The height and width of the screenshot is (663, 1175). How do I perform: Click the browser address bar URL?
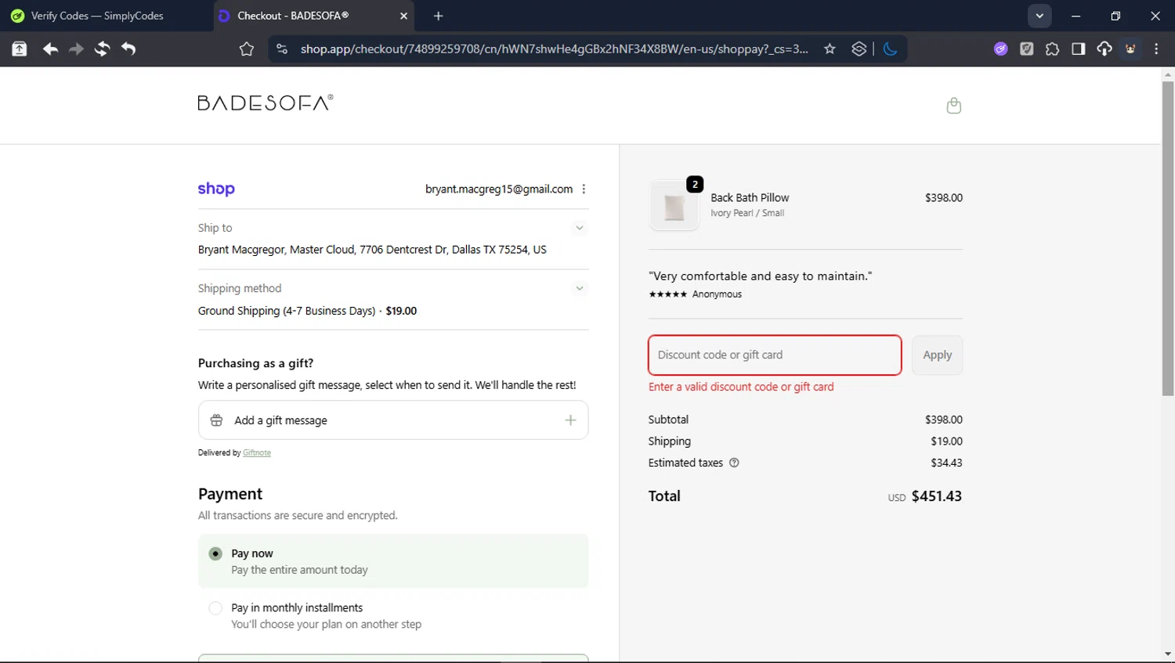(554, 49)
